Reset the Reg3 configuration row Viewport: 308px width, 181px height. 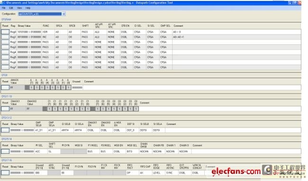pos(5,47)
